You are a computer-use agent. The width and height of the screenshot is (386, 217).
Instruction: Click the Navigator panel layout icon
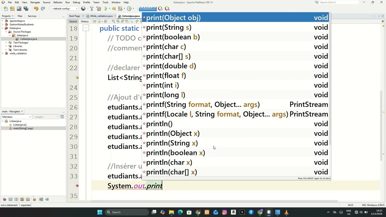(62, 117)
